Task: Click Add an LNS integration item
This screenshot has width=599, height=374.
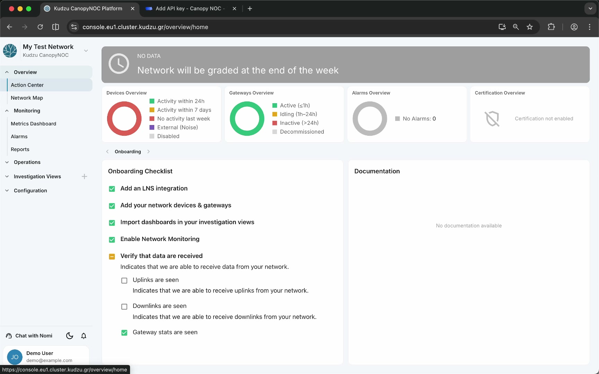Action: tap(154, 188)
